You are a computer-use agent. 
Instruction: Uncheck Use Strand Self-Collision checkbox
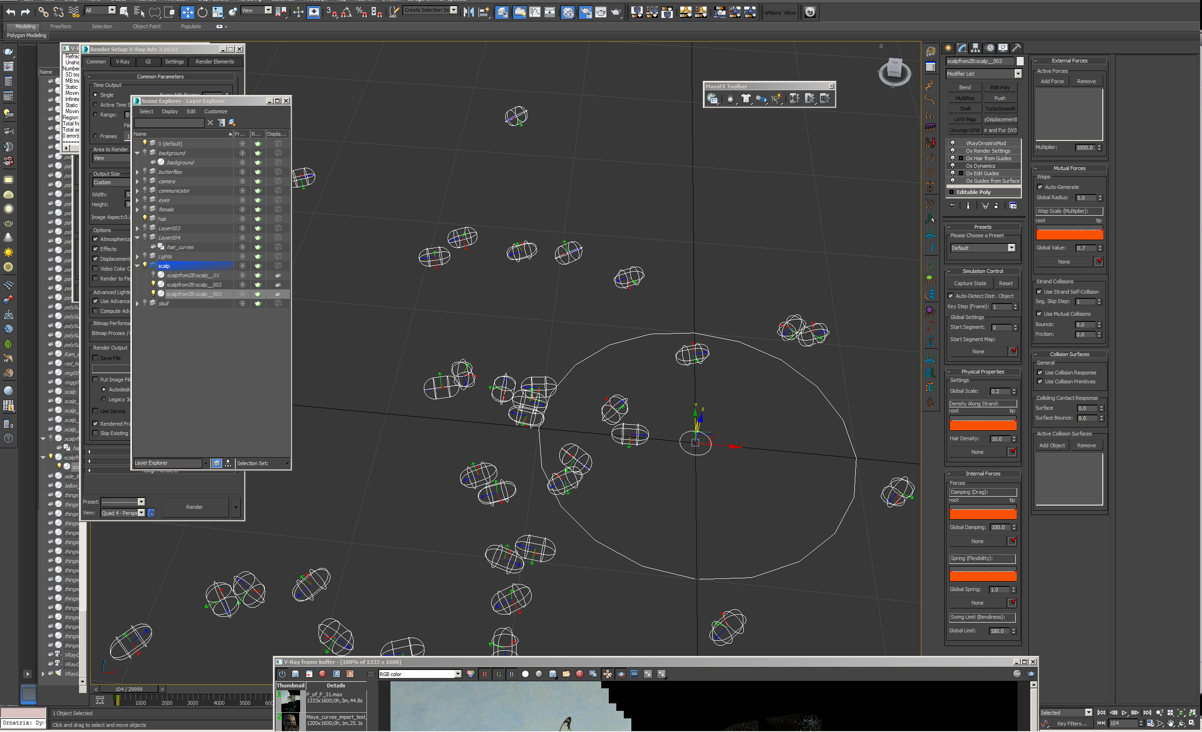tap(1039, 292)
